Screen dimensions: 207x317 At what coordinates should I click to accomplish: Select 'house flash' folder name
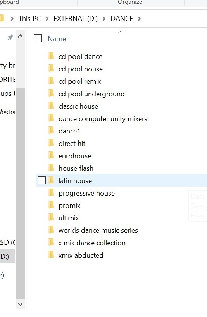point(76,168)
